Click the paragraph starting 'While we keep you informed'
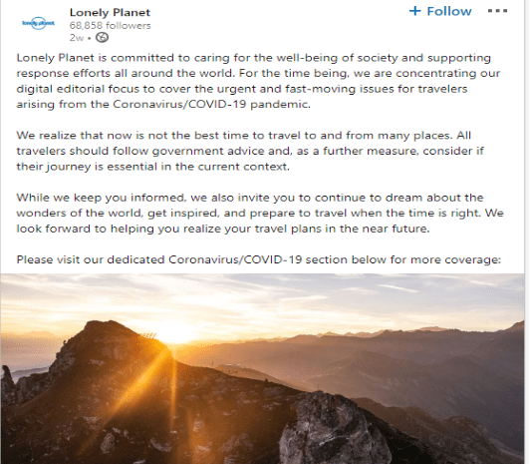Viewport: 530px width, 464px height. pyautogui.click(x=260, y=214)
